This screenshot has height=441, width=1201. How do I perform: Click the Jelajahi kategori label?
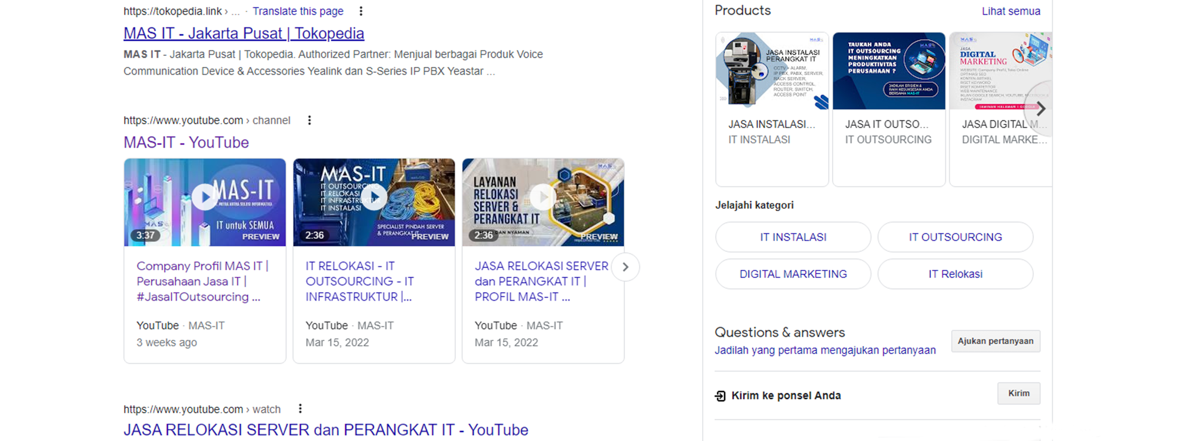coord(754,205)
